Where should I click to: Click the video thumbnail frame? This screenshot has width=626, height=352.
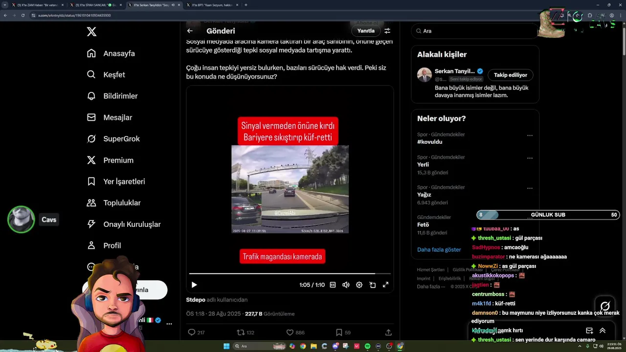(x=290, y=189)
